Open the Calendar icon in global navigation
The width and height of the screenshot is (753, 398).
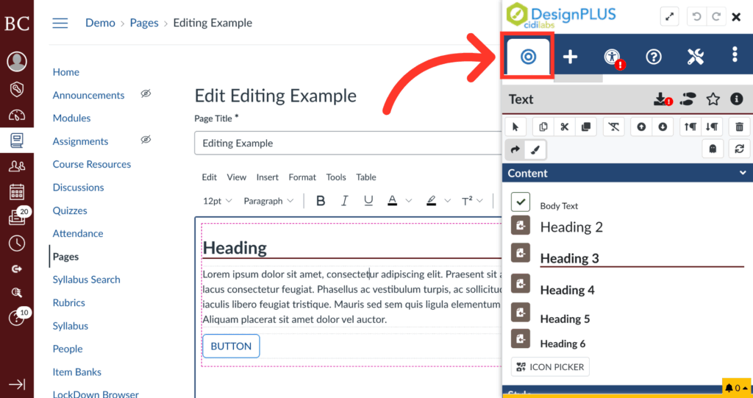pos(17,192)
